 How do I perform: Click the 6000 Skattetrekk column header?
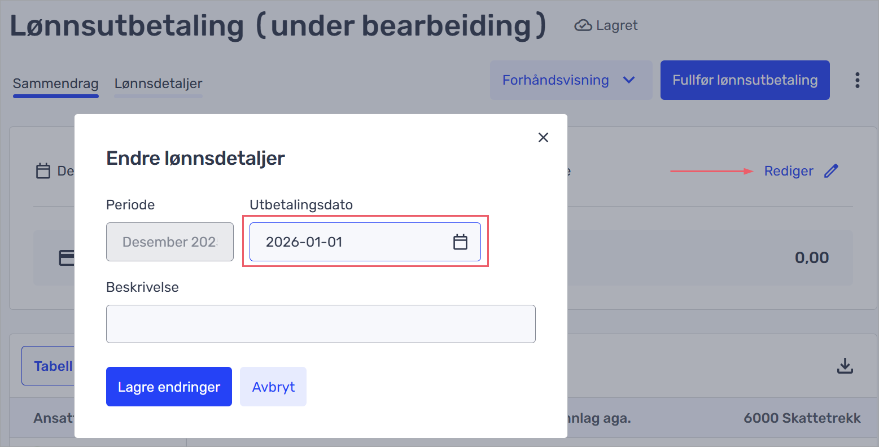(x=802, y=418)
